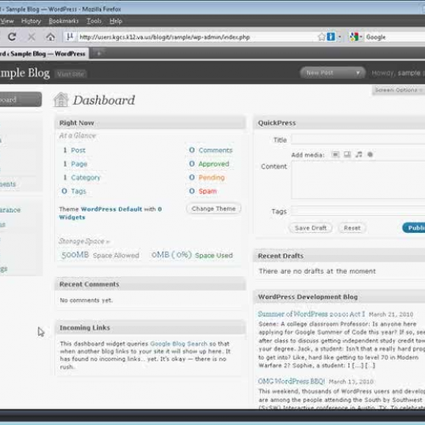Open the Help menu

coord(116,21)
